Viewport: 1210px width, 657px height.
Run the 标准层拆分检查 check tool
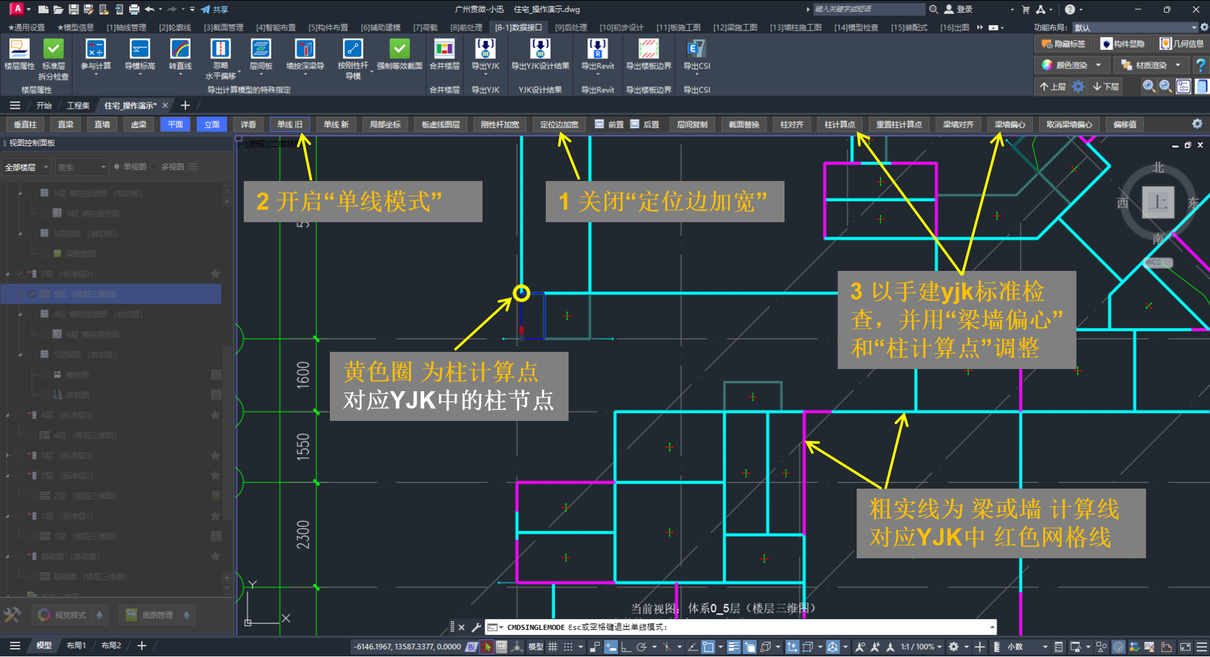point(54,59)
